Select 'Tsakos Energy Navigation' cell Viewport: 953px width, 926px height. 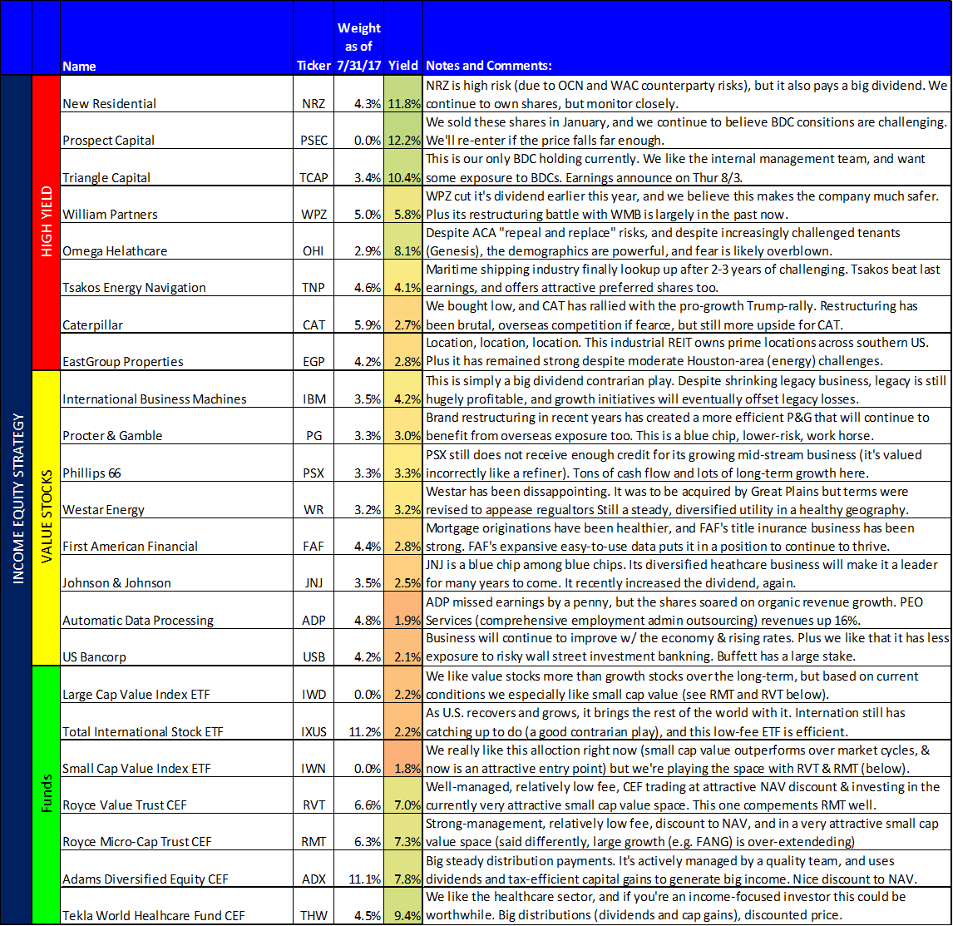[176, 279]
